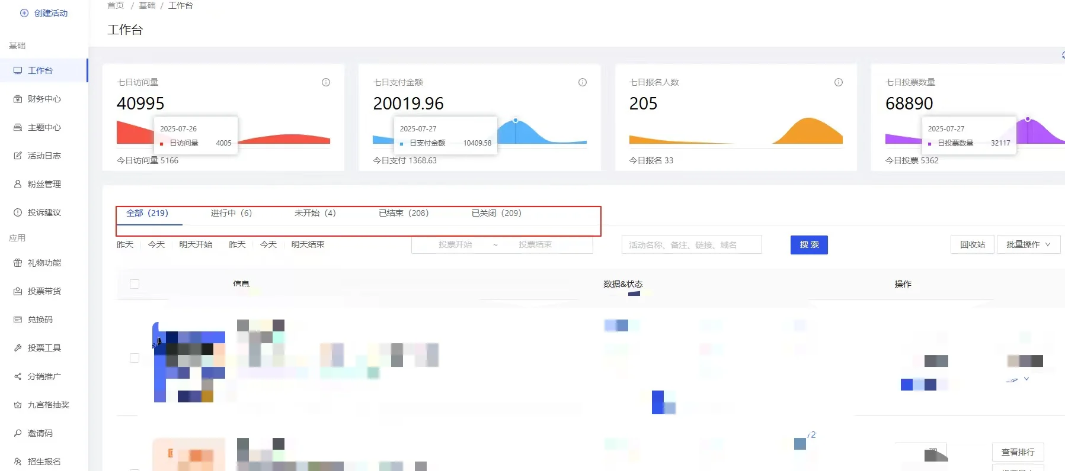
Task: Click info icon on 七日报名人数 card
Action: 839,82
